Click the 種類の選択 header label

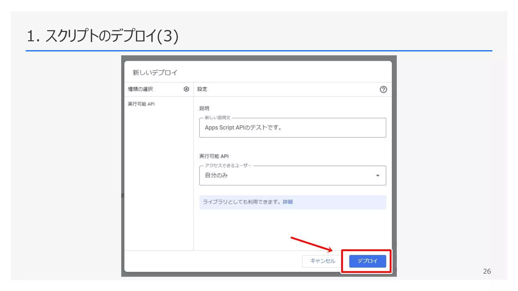click(140, 89)
